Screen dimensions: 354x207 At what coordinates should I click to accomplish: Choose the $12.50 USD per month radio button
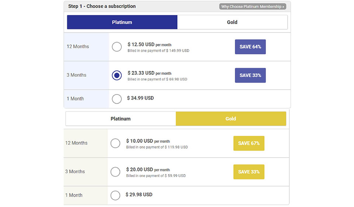tap(117, 47)
